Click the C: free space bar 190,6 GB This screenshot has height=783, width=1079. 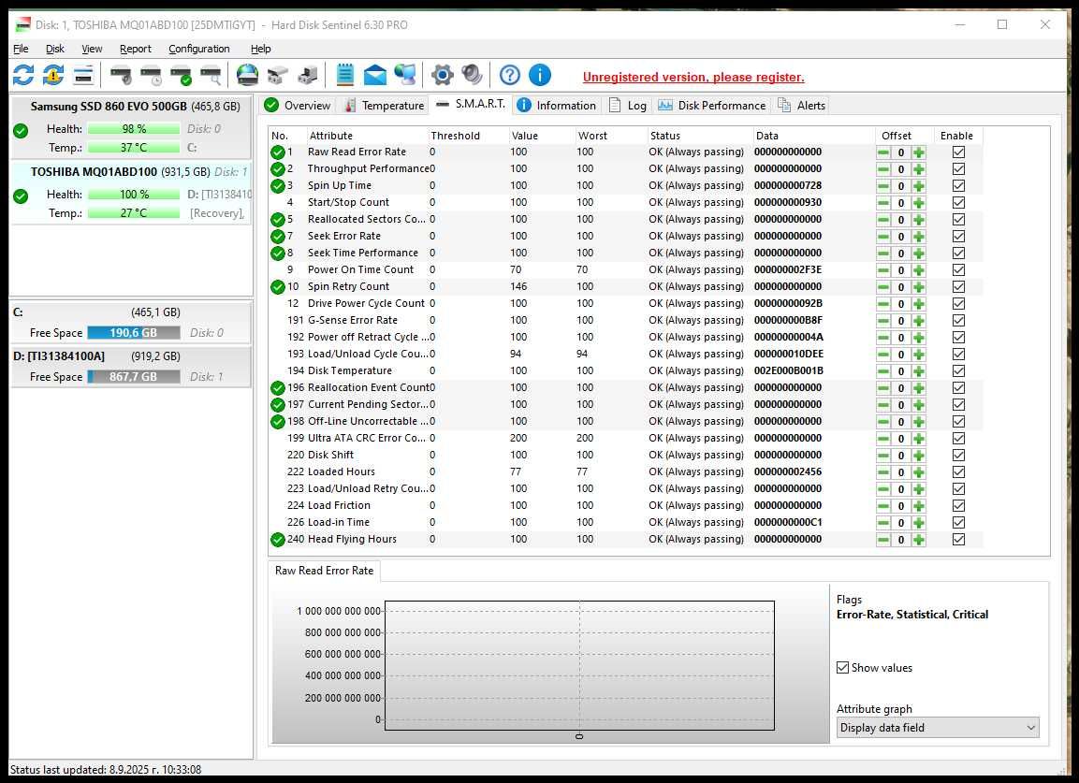[x=134, y=332]
